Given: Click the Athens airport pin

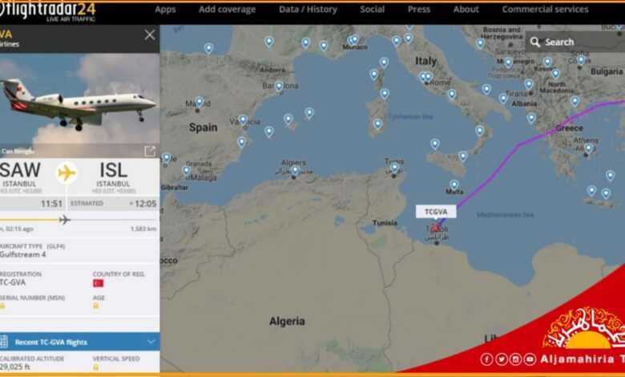Looking at the screenshot, I should pos(589,148).
